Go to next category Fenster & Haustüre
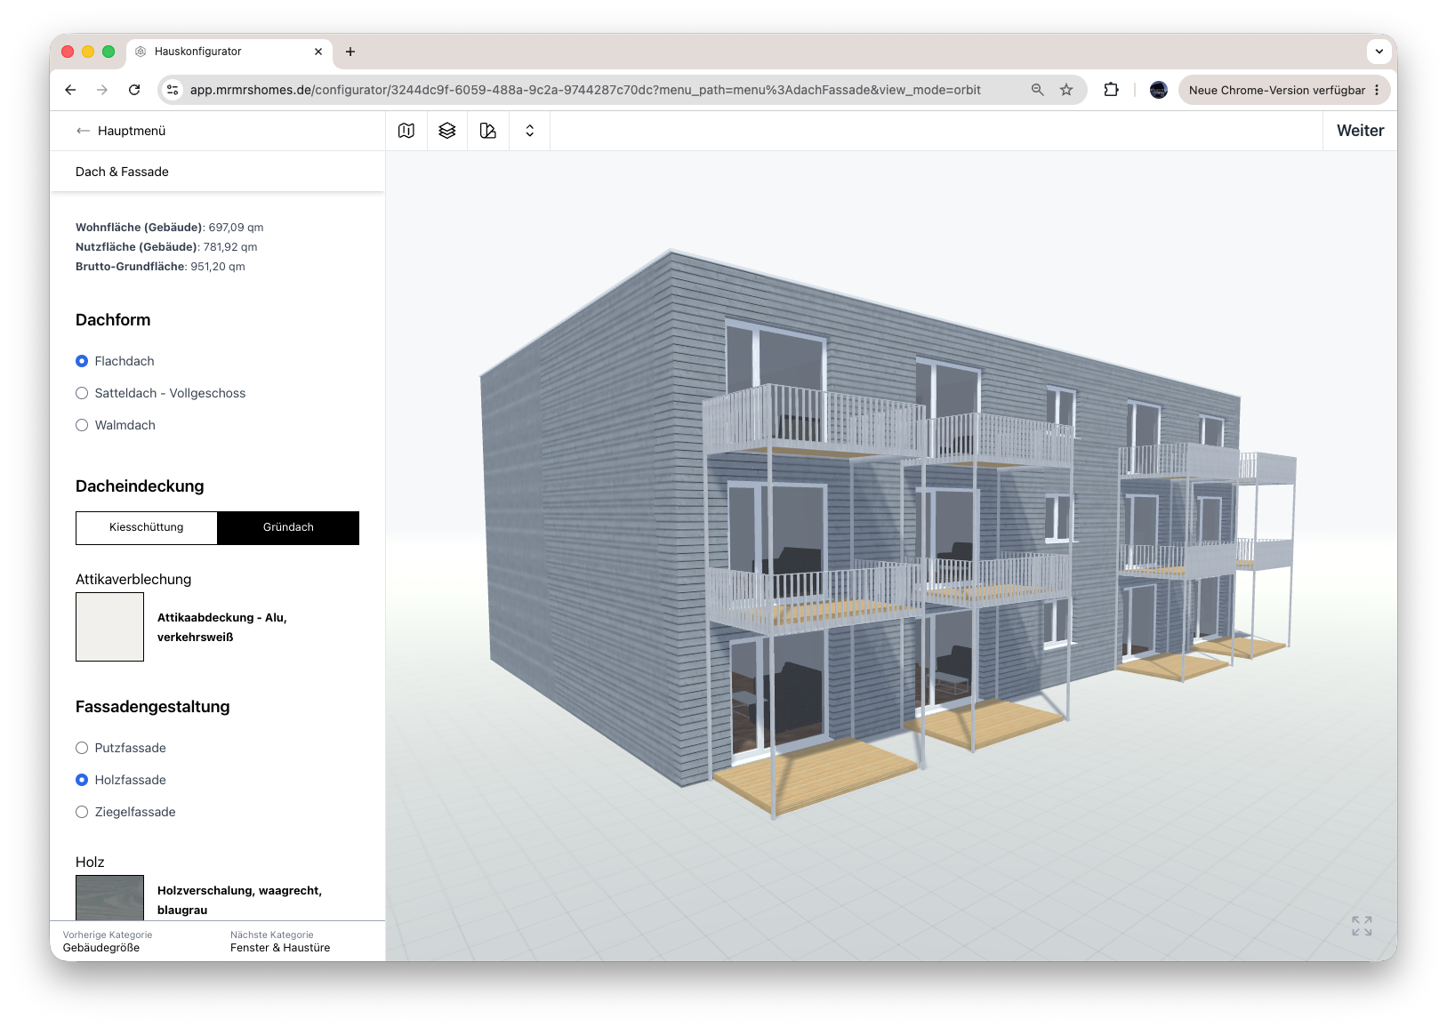The width and height of the screenshot is (1447, 1027). tap(280, 941)
